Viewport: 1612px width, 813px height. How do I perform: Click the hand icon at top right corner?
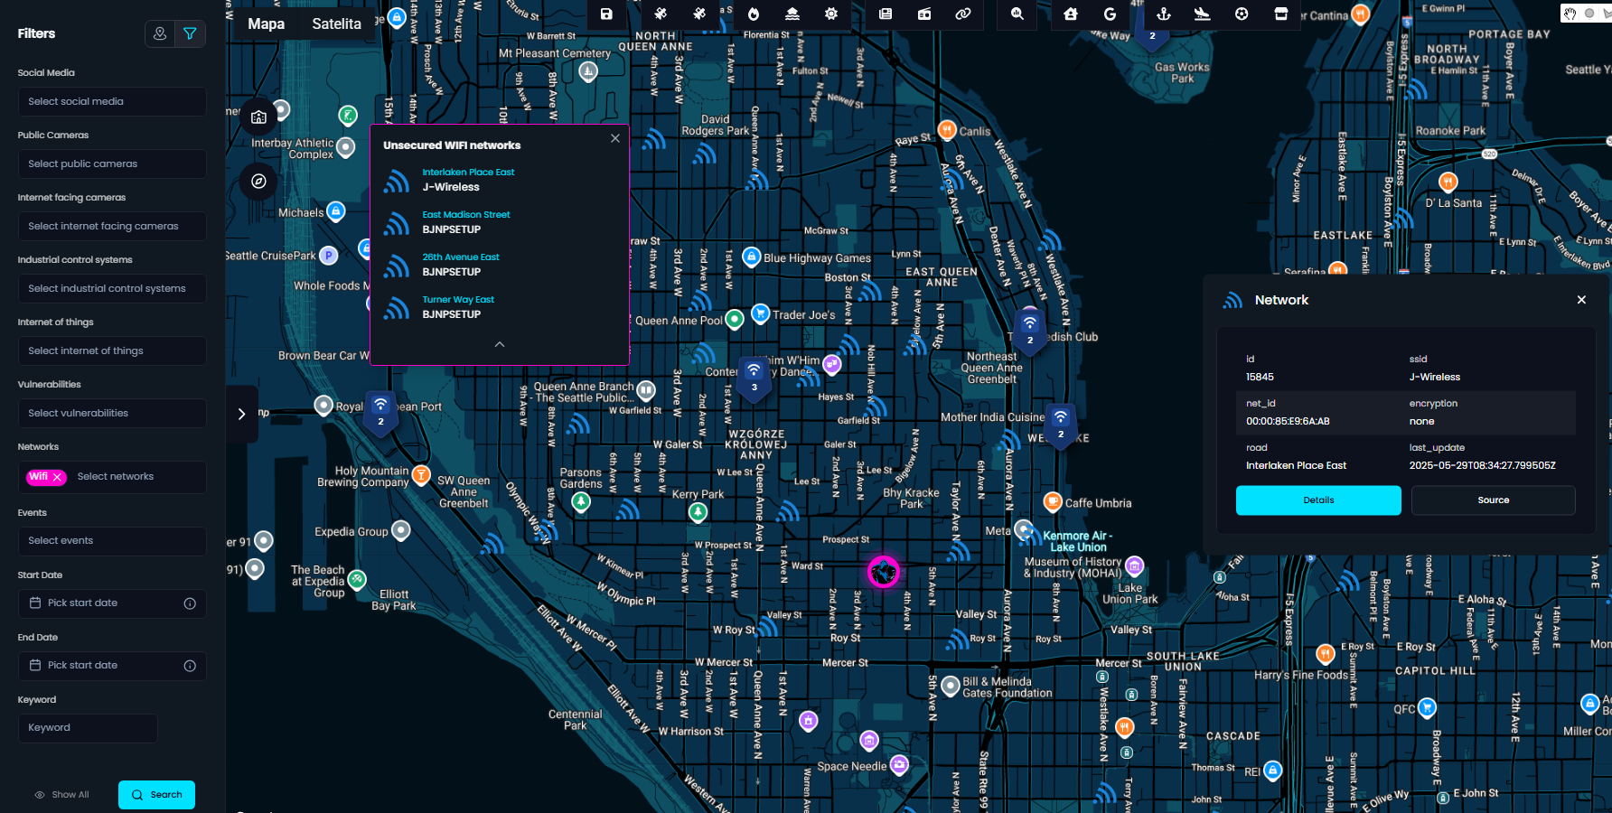click(1570, 14)
